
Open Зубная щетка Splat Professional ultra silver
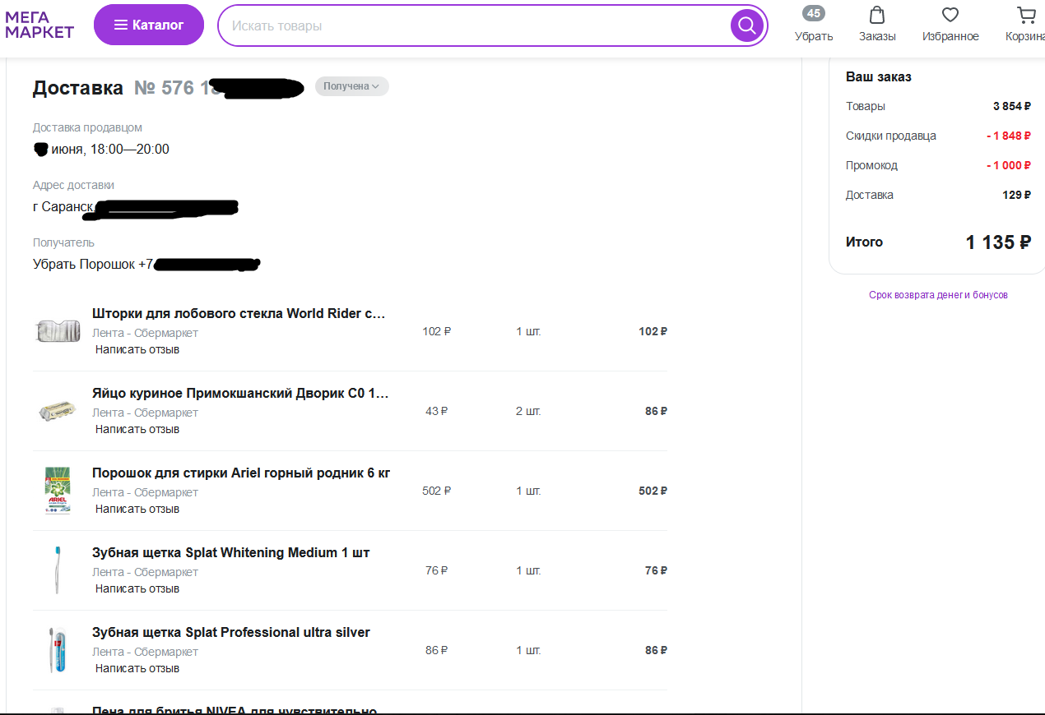pyautogui.click(x=231, y=632)
